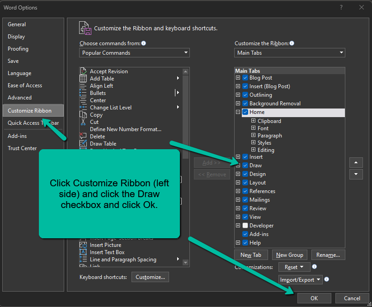Click info icon beside Customize the Ribbon
Screen dimensions: 372x307
(292, 43)
